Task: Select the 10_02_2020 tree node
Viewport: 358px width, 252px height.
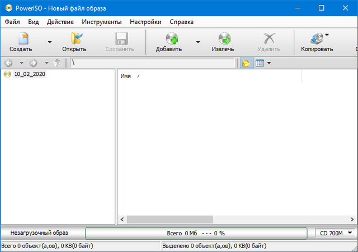Action: pyautogui.click(x=30, y=74)
